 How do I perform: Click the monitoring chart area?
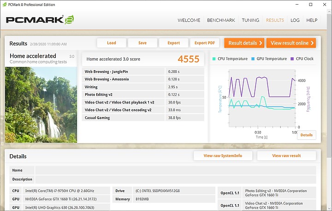[262, 98]
